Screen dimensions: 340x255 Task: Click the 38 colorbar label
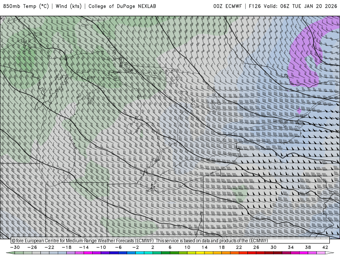(308, 247)
